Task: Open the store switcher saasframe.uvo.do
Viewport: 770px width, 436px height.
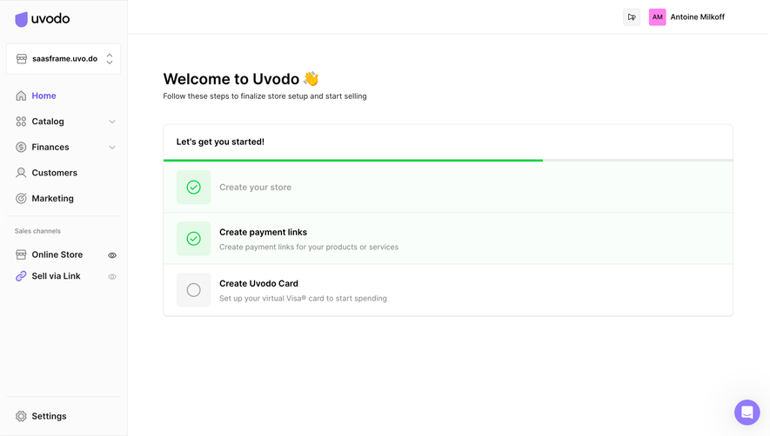Action: click(64, 59)
